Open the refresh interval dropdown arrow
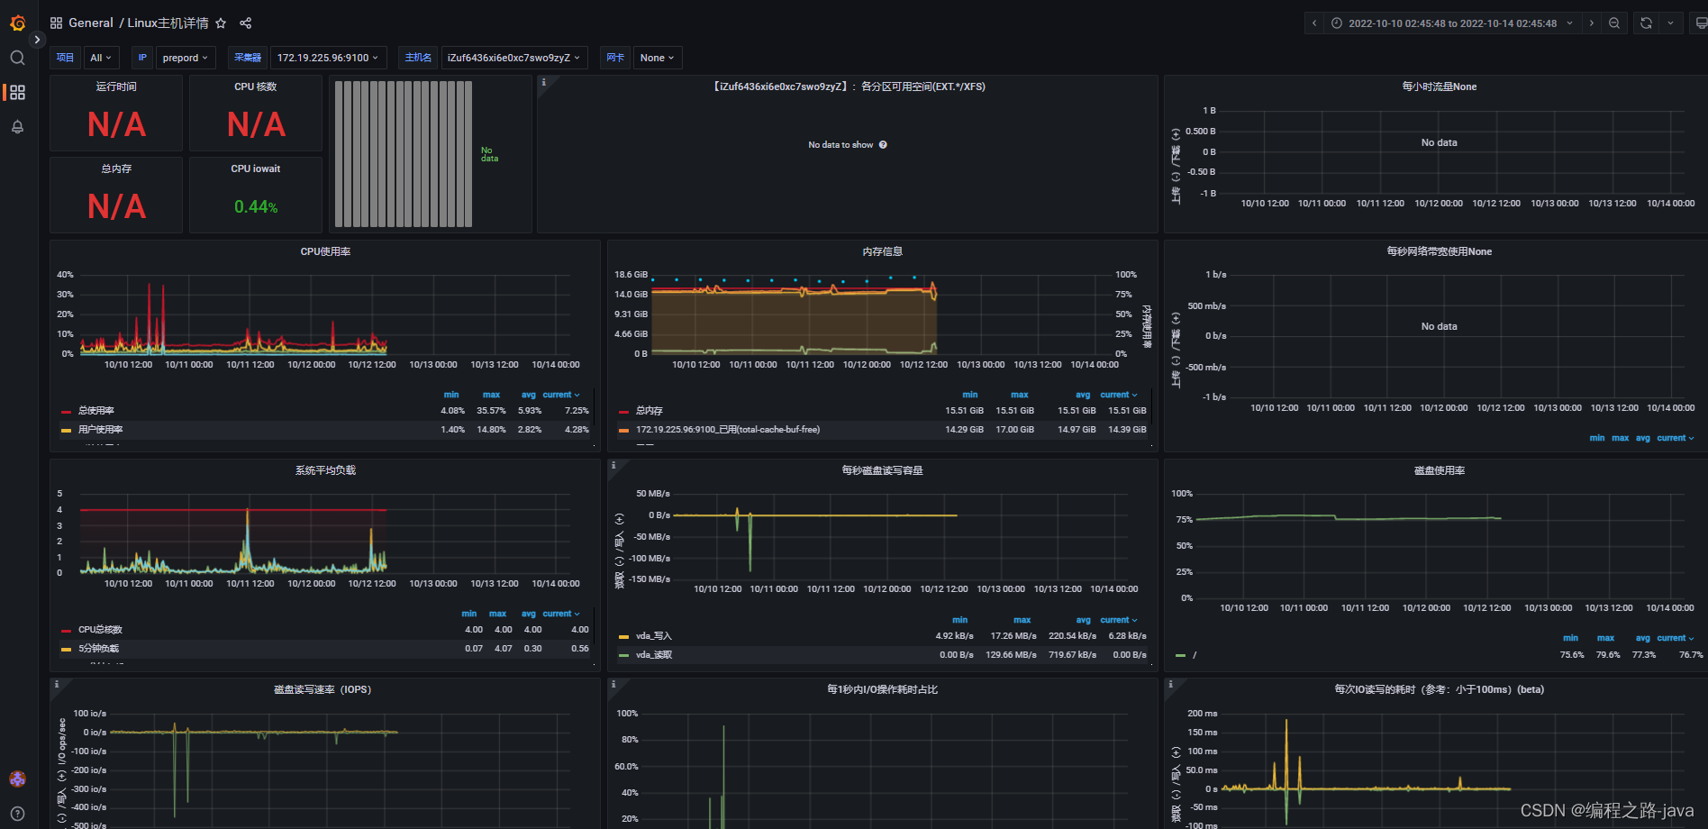 pos(1670,23)
